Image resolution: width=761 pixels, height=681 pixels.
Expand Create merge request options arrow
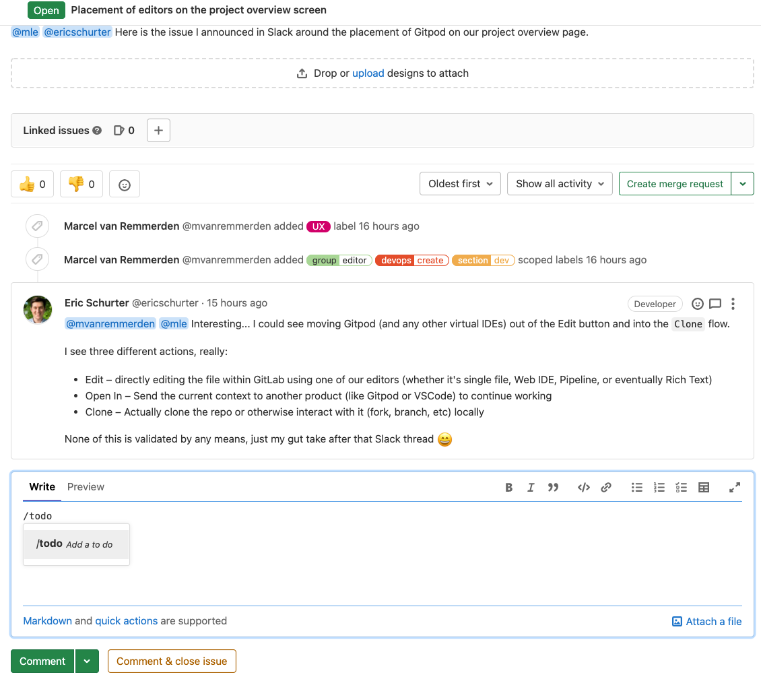pos(743,184)
